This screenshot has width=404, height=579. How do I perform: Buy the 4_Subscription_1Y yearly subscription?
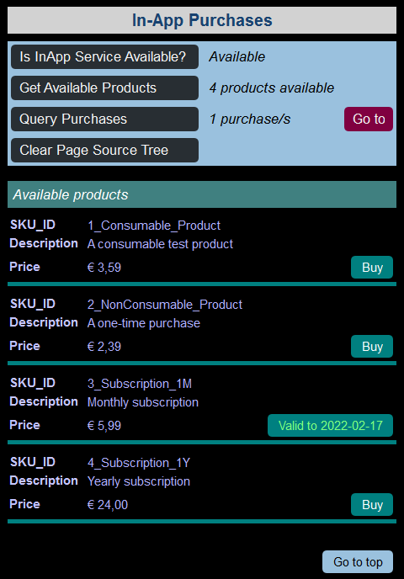click(x=371, y=504)
